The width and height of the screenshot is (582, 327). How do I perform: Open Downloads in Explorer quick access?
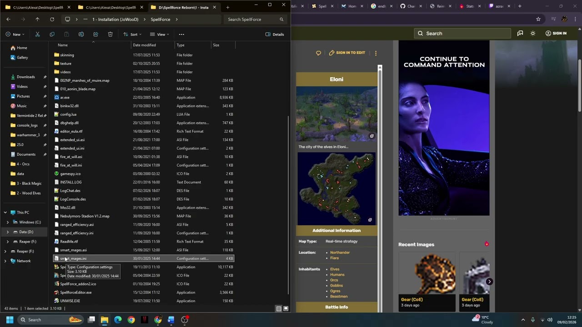[x=25, y=77]
